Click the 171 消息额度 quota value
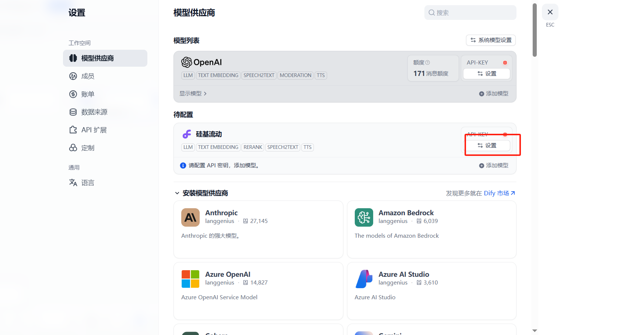Viewport: 634px width, 335px height. (x=431, y=73)
